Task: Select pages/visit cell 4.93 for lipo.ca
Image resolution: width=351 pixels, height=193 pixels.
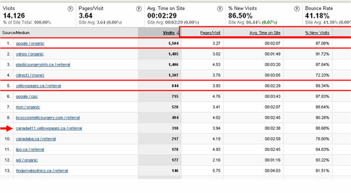Action: [x=216, y=150]
